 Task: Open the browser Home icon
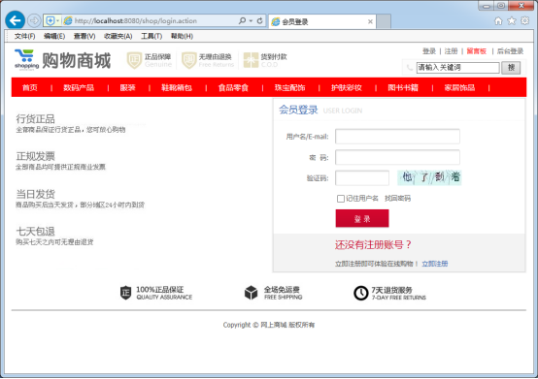498,21
